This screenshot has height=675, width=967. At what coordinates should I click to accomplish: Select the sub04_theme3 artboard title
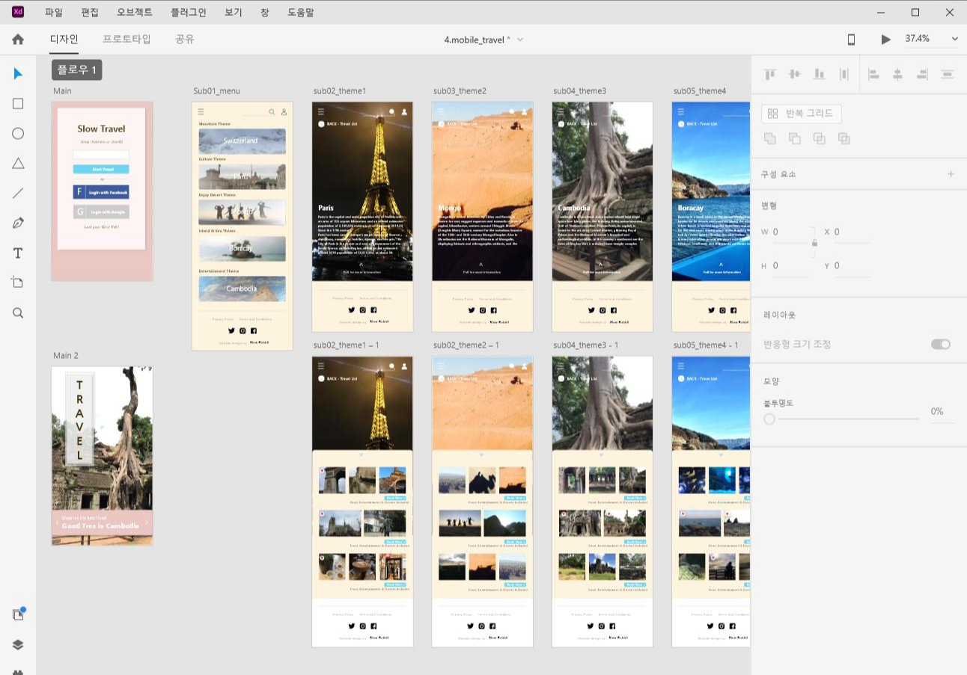tap(580, 91)
